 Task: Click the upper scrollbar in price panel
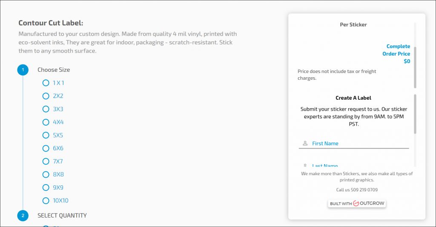[x=415, y=67]
